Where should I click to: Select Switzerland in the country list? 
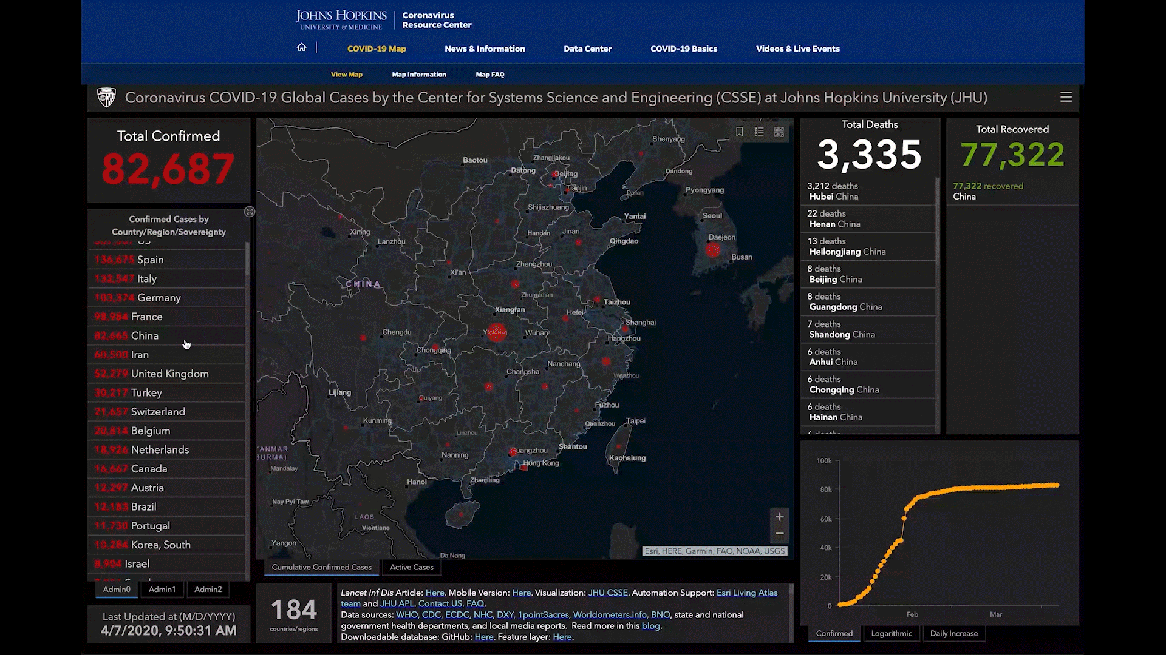point(167,412)
